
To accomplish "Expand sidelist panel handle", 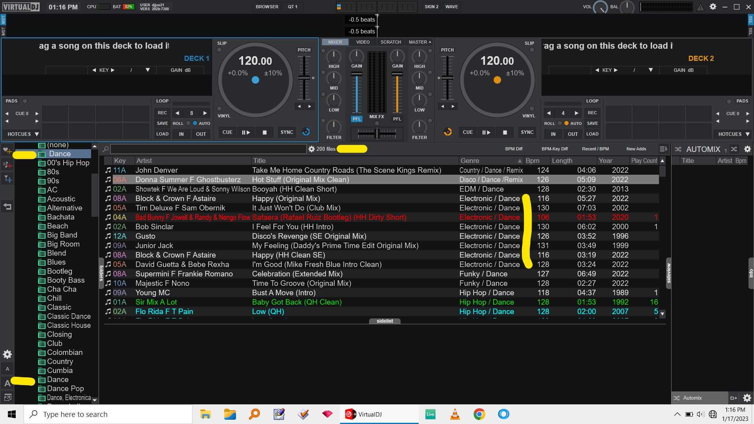I will [385, 321].
